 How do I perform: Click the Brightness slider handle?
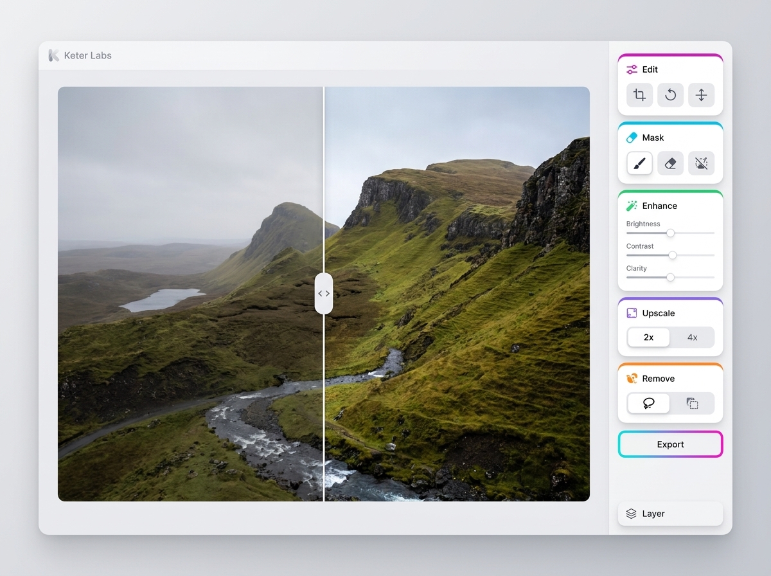(670, 233)
